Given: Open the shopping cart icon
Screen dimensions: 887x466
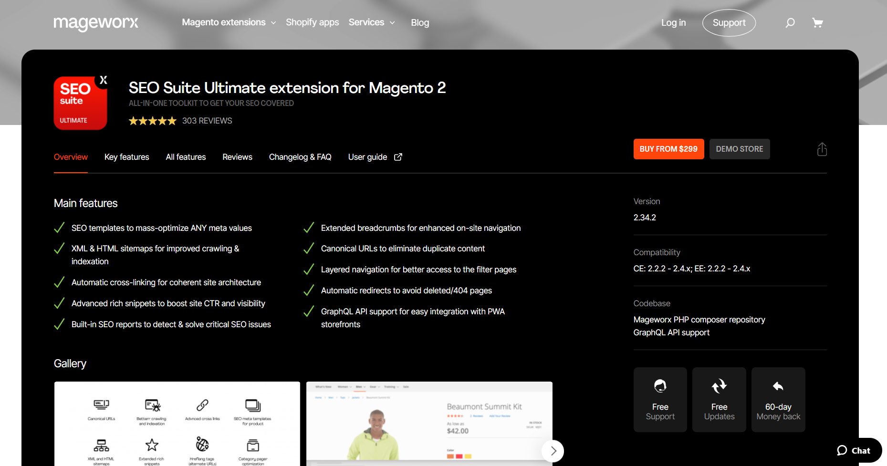Looking at the screenshot, I should 817,22.
